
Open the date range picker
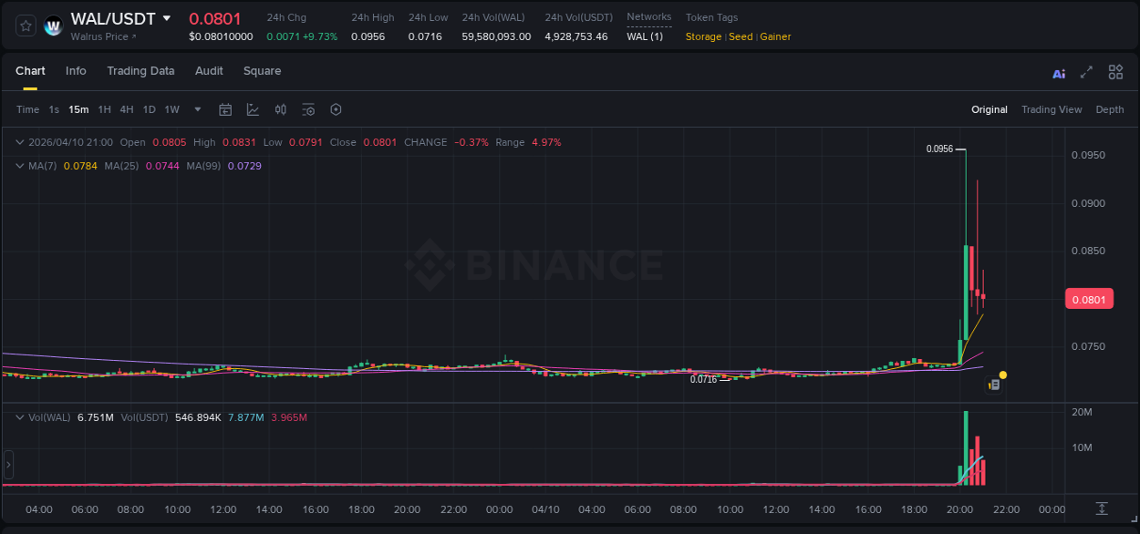(225, 109)
